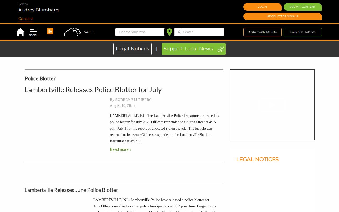The image size is (339, 212).
Task: Click the Police Blotter section heading
Action: [x=40, y=78]
